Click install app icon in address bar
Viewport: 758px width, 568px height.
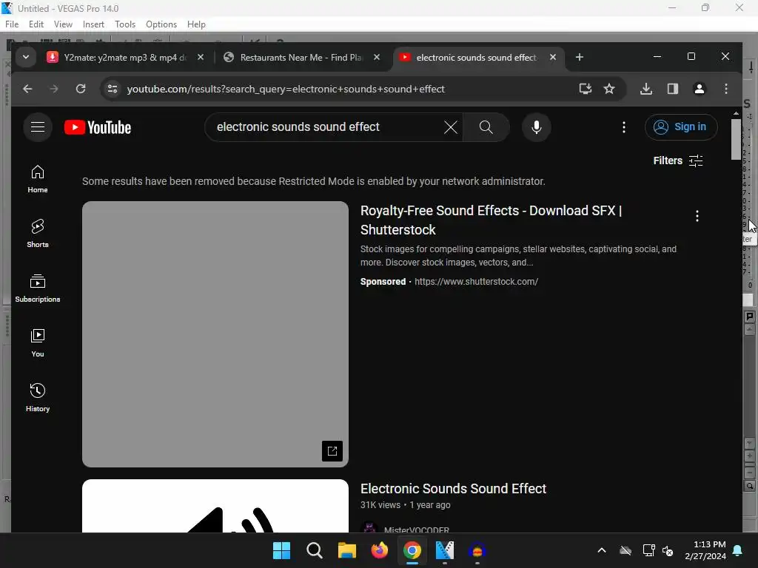click(586, 89)
